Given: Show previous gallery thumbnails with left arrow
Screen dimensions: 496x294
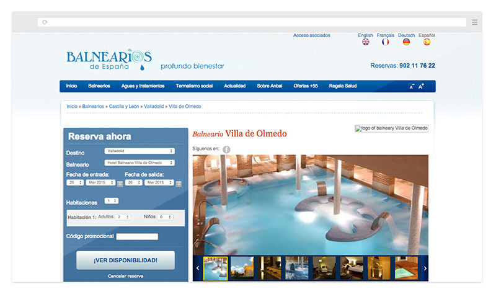Looking at the screenshot, I should click(x=198, y=269).
